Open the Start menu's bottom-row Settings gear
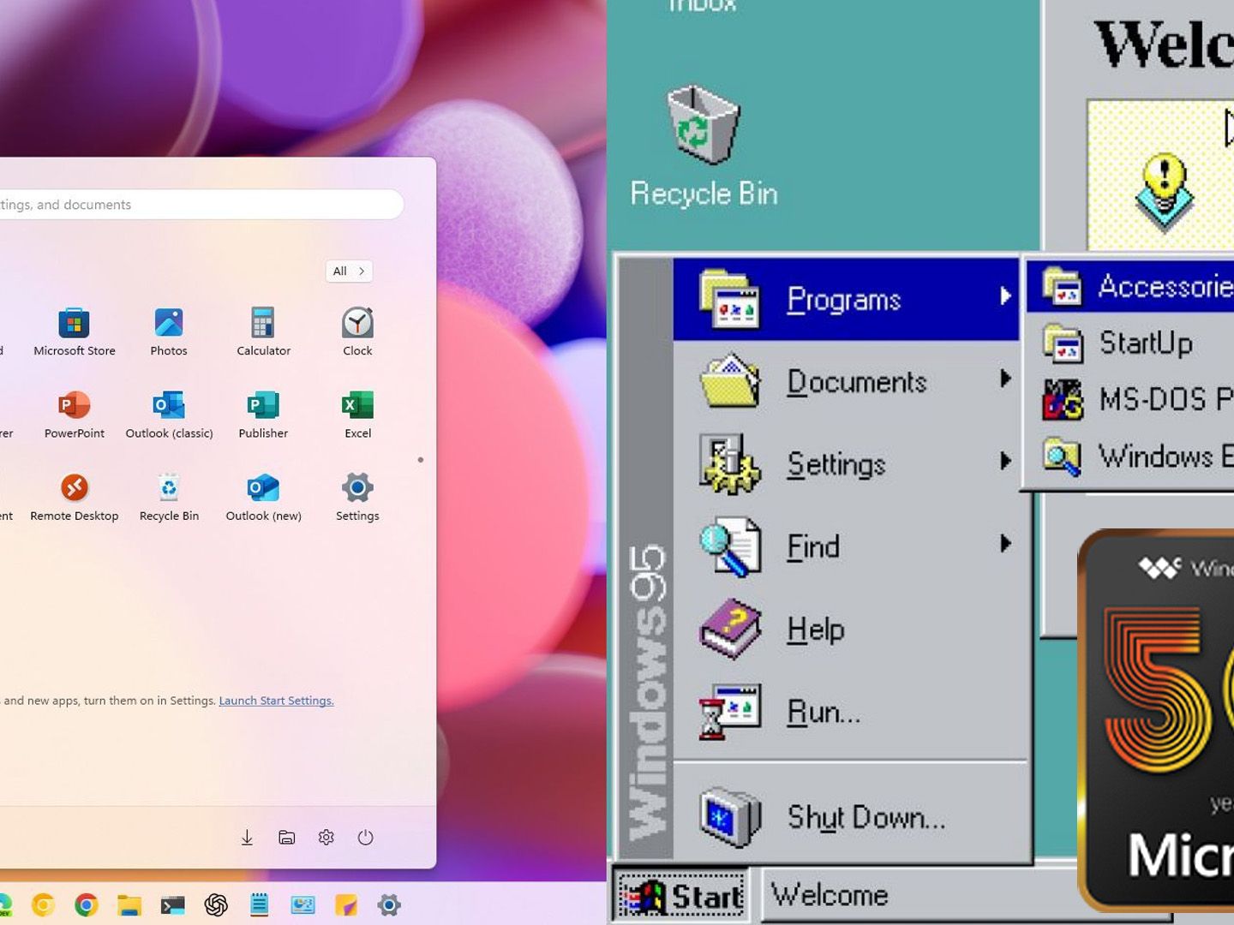The width and height of the screenshot is (1234, 925). click(326, 838)
